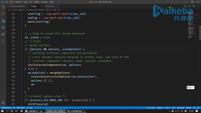Open Problems via errors and warnings count
The image size is (201, 113).
pyautogui.click(x=21, y=108)
